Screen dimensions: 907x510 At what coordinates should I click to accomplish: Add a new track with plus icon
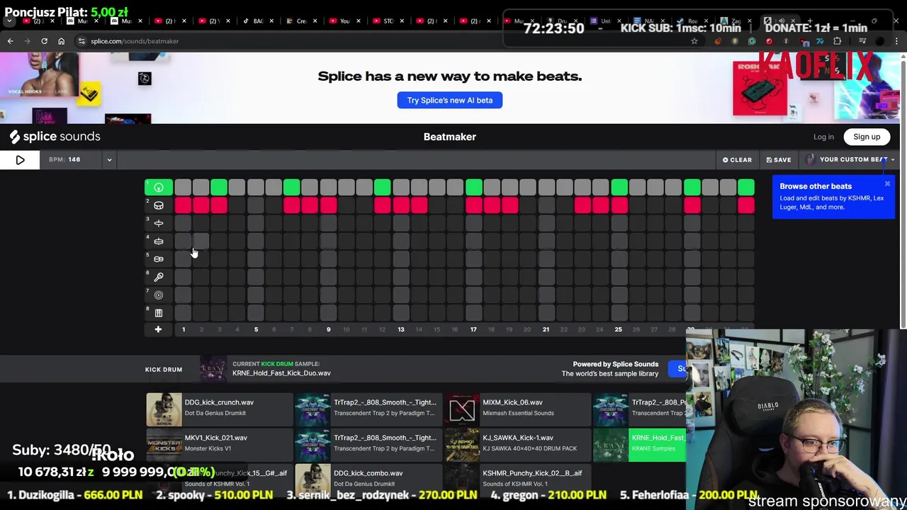click(x=158, y=329)
